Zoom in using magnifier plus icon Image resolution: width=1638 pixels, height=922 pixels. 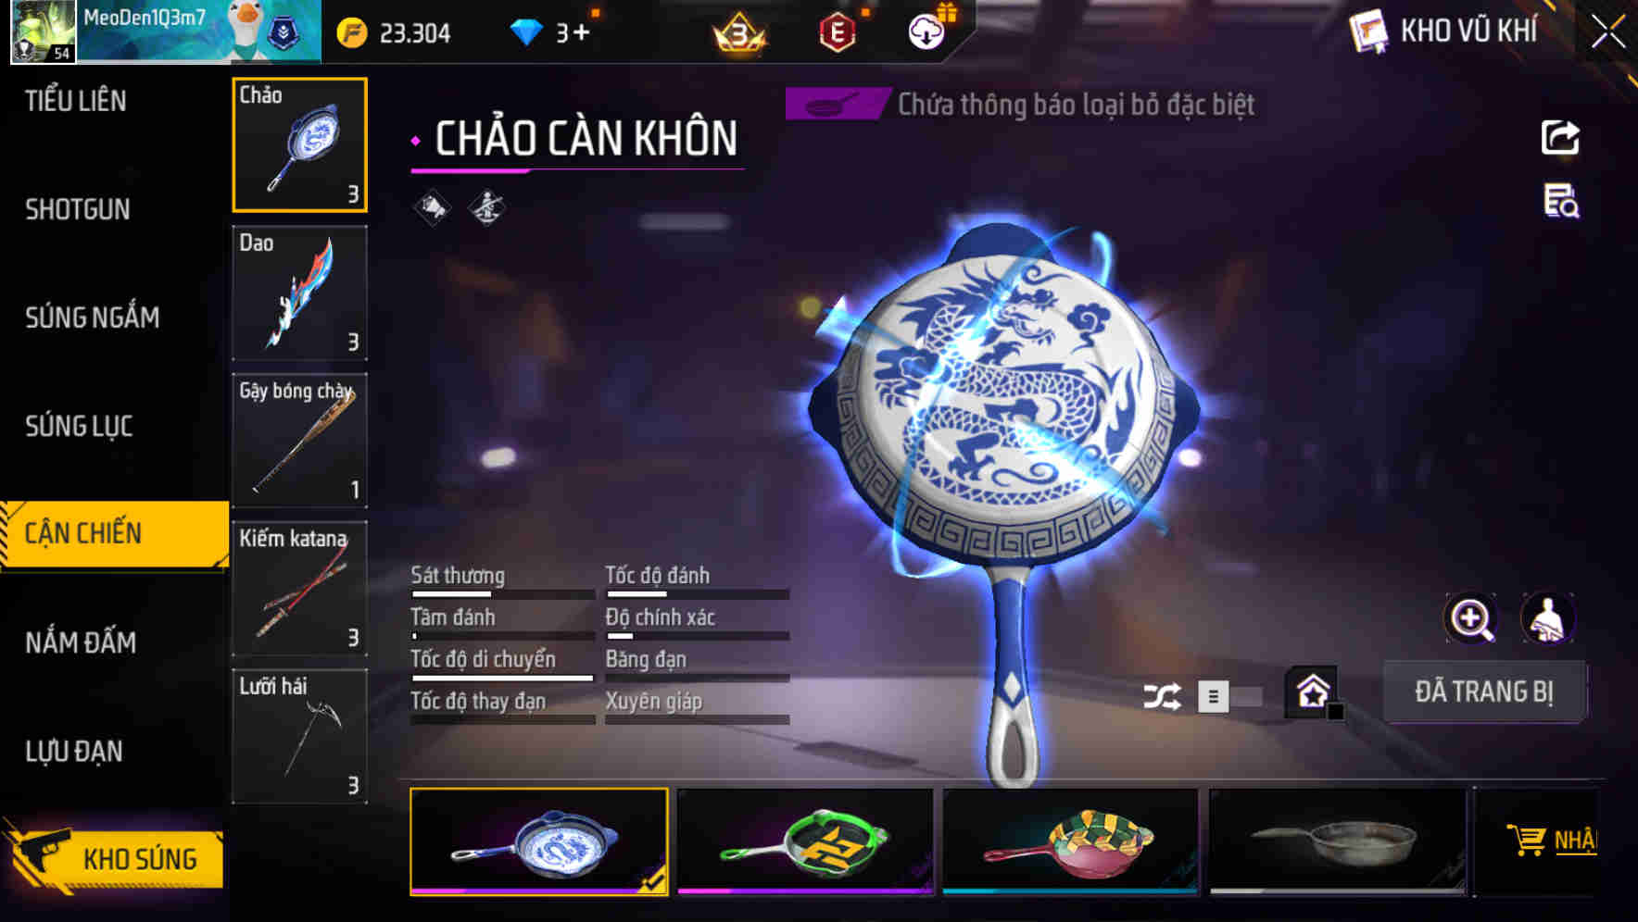pyautogui.click(x=1471, y=618)
